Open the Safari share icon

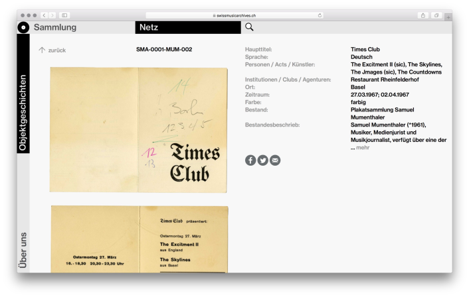pyautogui.click(x=423, y=15)
